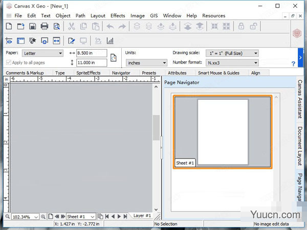Screen dimensions: 307x230
Task: Click the Unlock padlock icon
Action: pos(253,26)
